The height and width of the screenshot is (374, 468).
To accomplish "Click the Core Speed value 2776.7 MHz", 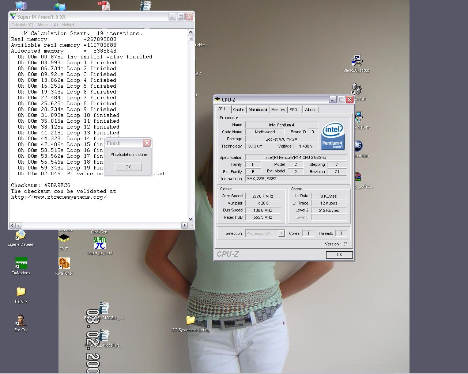I will (263, 196).
